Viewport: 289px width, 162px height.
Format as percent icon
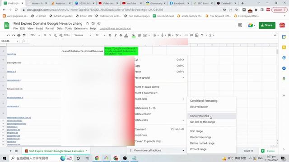click(x=50, y=35)
